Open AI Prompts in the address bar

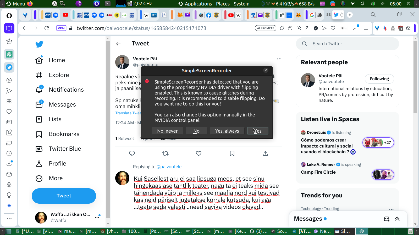pyautogui.click(x=266, y=28)
